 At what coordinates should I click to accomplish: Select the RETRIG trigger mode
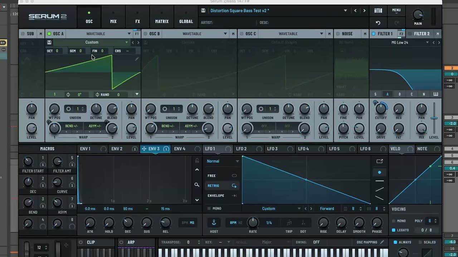(222, 186)
